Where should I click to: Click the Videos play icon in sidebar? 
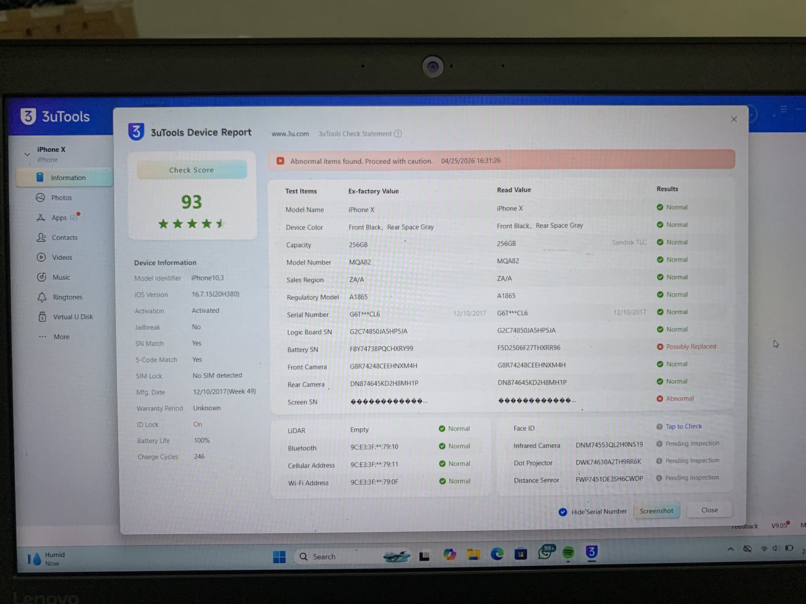pos(40,258)
